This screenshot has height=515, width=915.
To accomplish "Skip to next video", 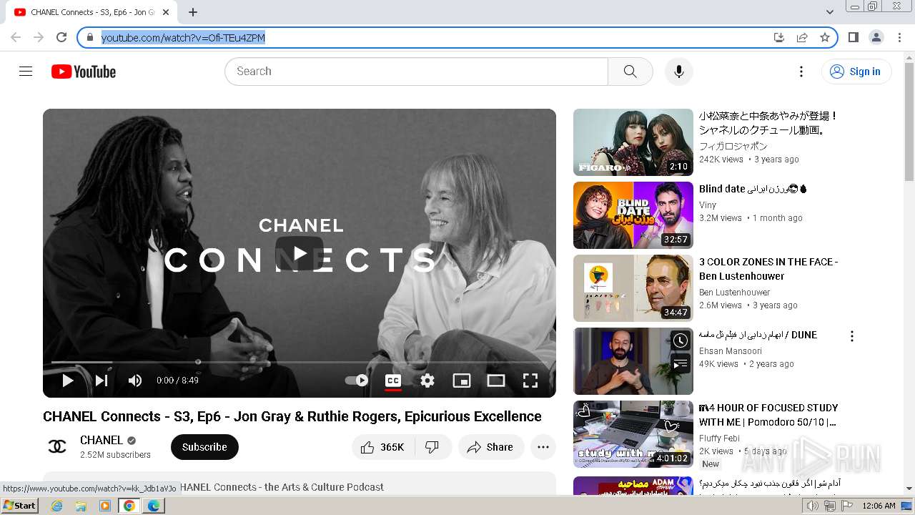I will [102, 381].
